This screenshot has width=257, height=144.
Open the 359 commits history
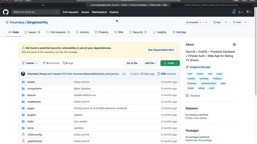pos(167,74)
